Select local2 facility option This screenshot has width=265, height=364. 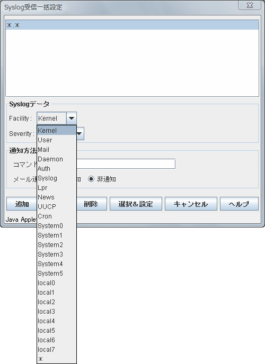click(x=57, y=302)
